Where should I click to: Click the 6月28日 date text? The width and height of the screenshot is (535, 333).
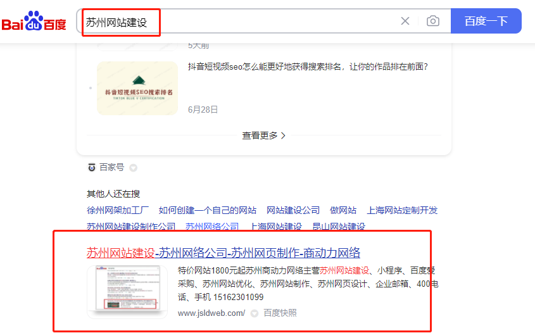203,110
